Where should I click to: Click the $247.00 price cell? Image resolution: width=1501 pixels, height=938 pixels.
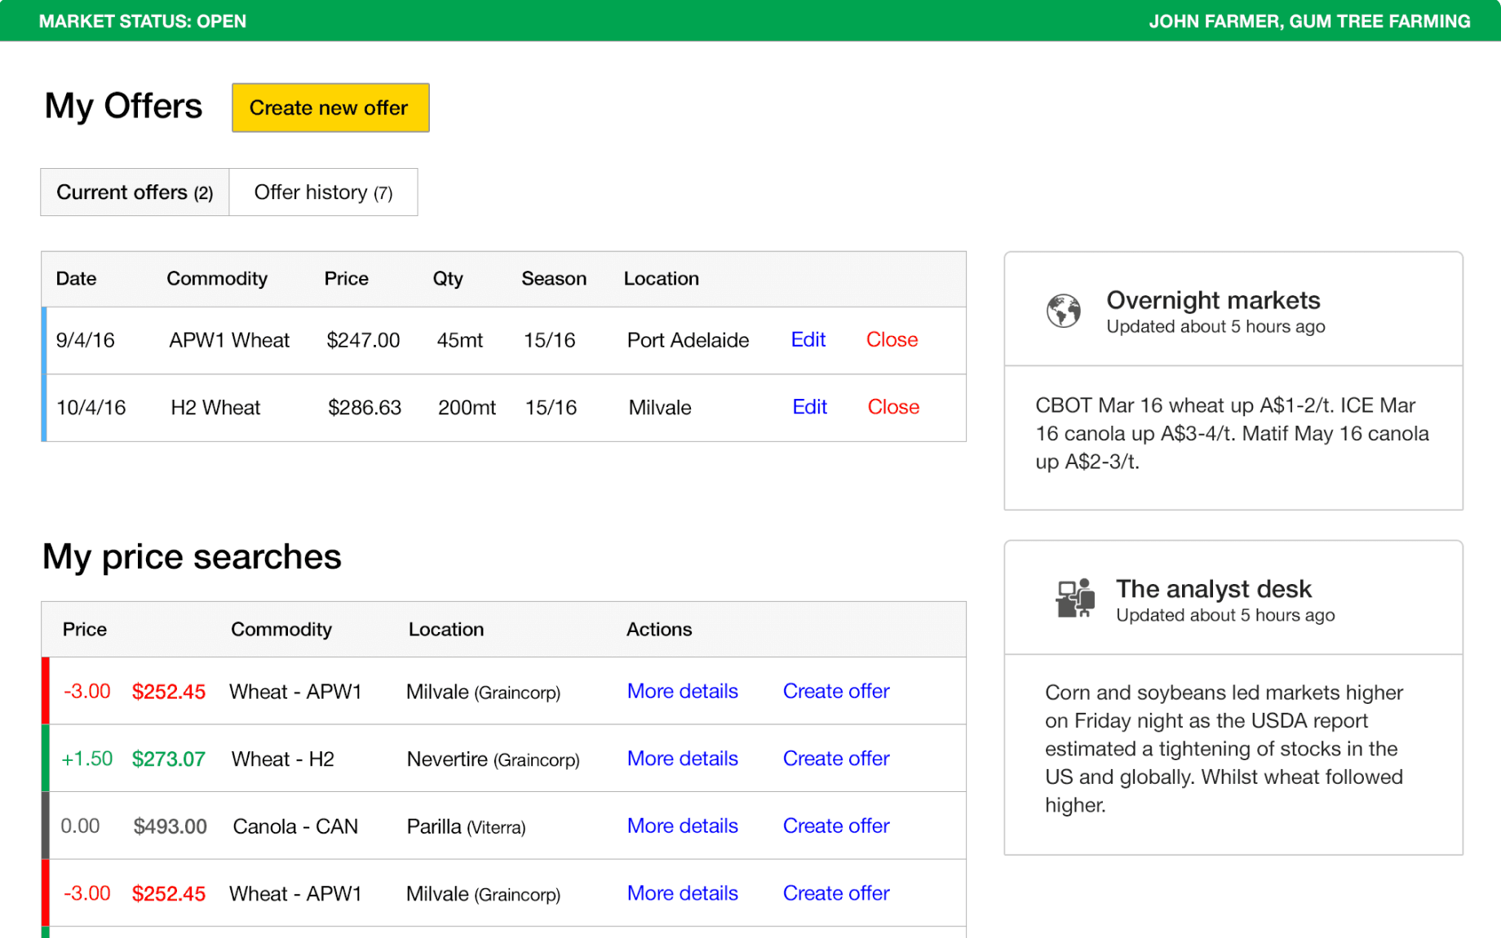[363, 340]
